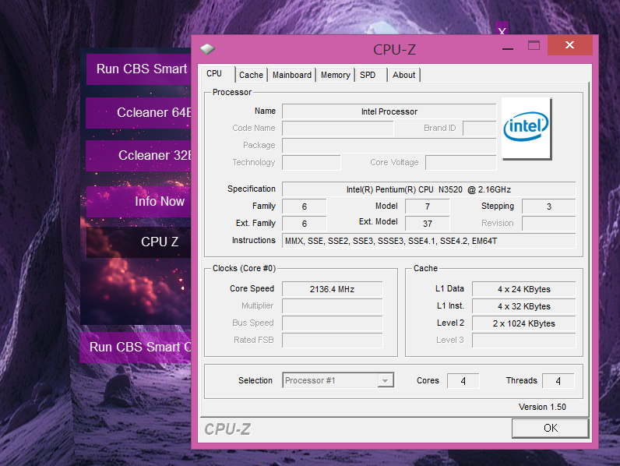
Task: Click the empty Technology field
Action: [312, 163]
